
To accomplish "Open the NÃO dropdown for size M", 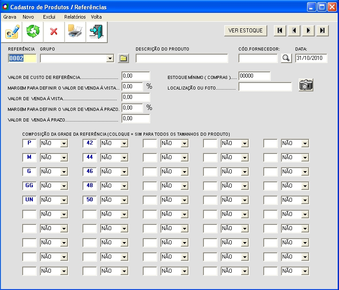I will [x=64, y=157].
